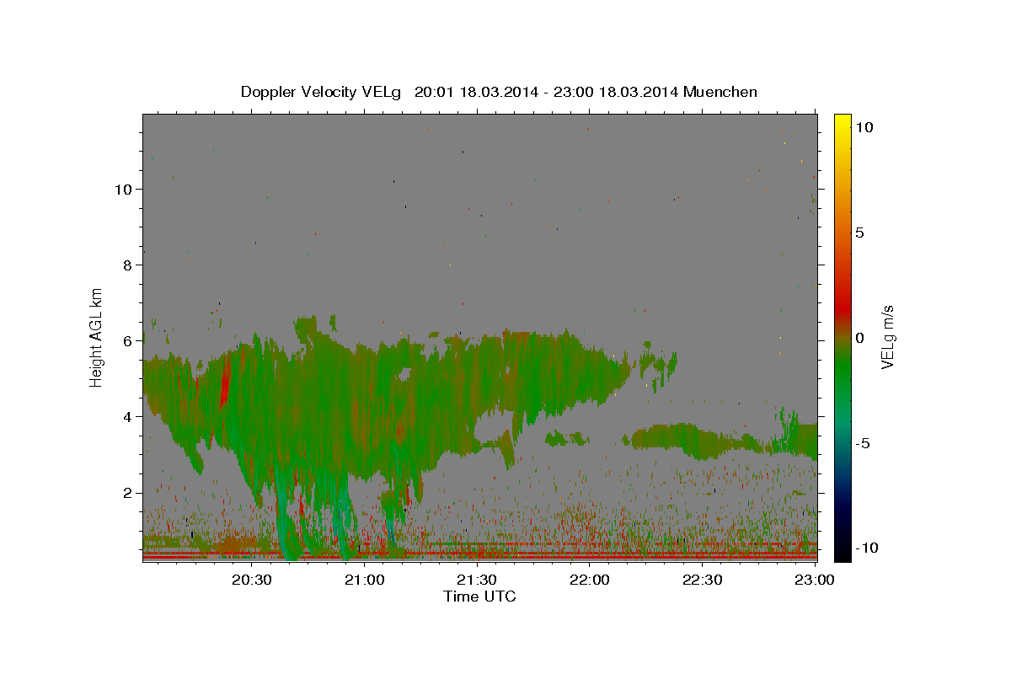
Task: Click the '21:30' time tick label
Action: (x=478, y=580)
